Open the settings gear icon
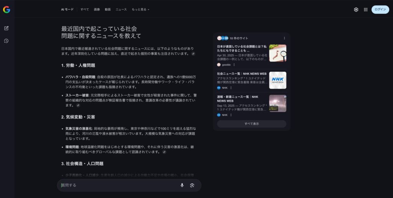 tap(356, 10)
